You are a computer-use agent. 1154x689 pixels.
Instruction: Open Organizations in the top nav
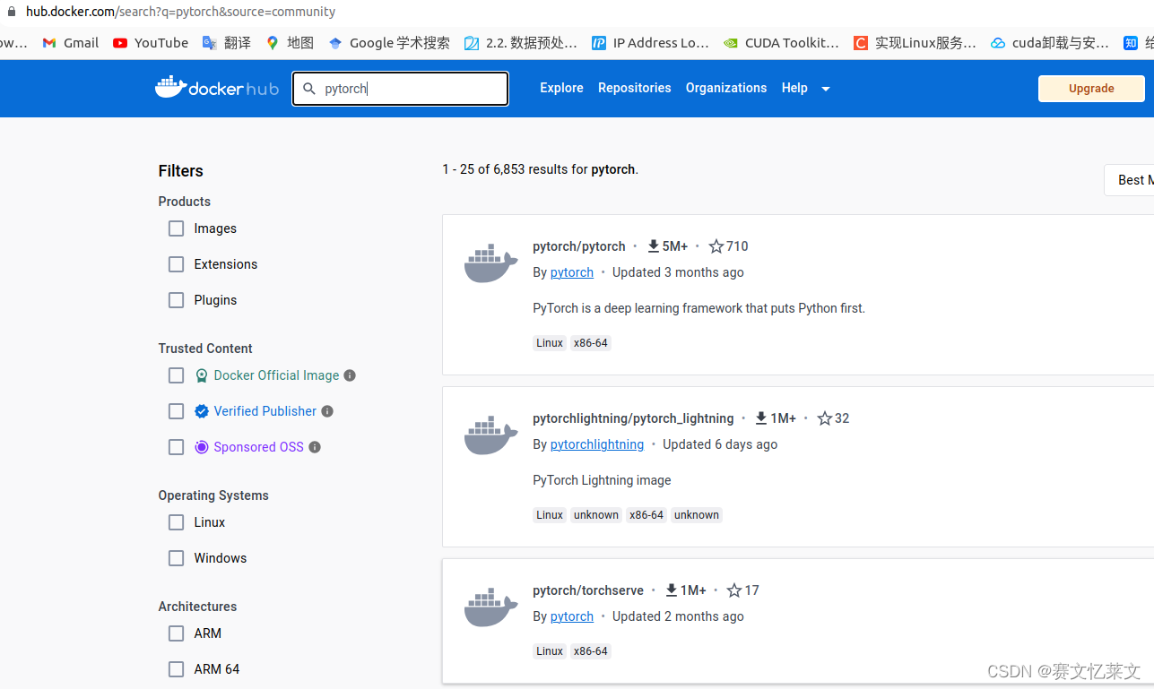coord(726,88)
